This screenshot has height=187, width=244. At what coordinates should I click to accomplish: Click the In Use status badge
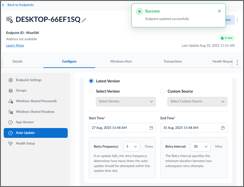pyautogui.click(x=226, y=38)
